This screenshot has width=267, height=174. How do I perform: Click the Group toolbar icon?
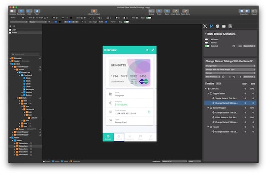click(x=151, y=11)
